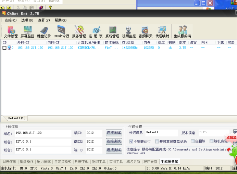237x174 pixels.
Task: Switch to the 列表下载 tab
Action: click(82, 162)
